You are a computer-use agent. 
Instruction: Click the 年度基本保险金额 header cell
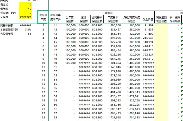click(113, 19)
